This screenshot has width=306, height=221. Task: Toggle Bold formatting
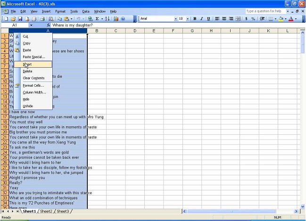[x=195, y=19]
